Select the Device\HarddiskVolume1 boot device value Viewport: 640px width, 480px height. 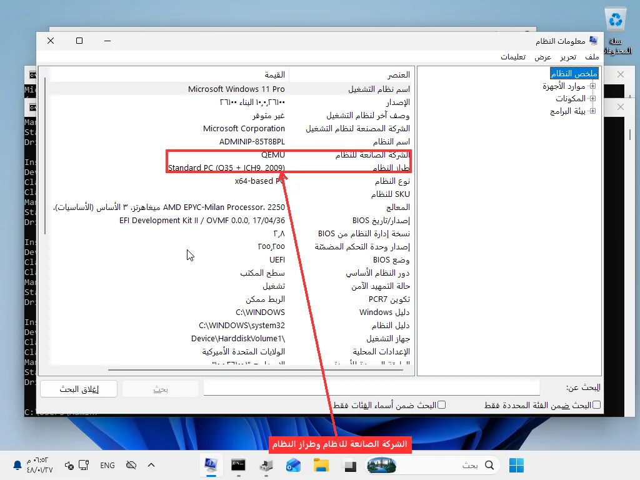(x=238, y=338)
